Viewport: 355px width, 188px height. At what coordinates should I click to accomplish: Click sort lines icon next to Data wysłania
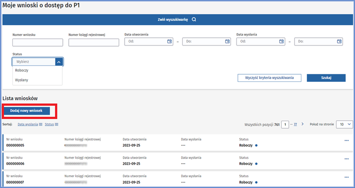click(x=40, y=124)
